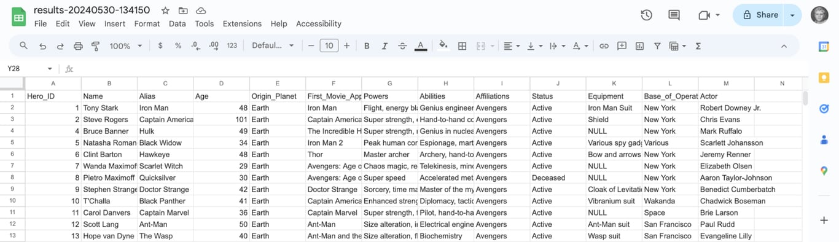Decrease font size with minus button

pos(311,46)
